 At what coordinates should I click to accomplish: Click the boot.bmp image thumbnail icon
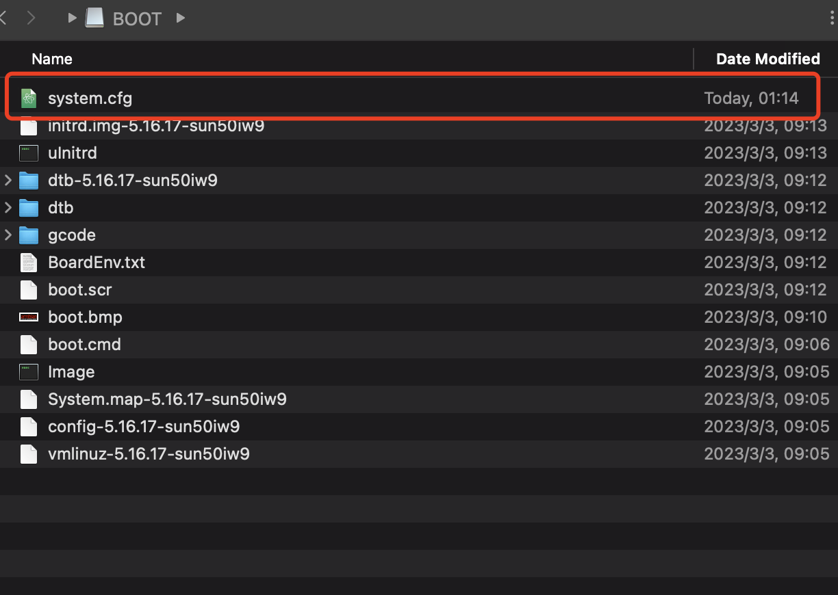[x=28, y=317]
